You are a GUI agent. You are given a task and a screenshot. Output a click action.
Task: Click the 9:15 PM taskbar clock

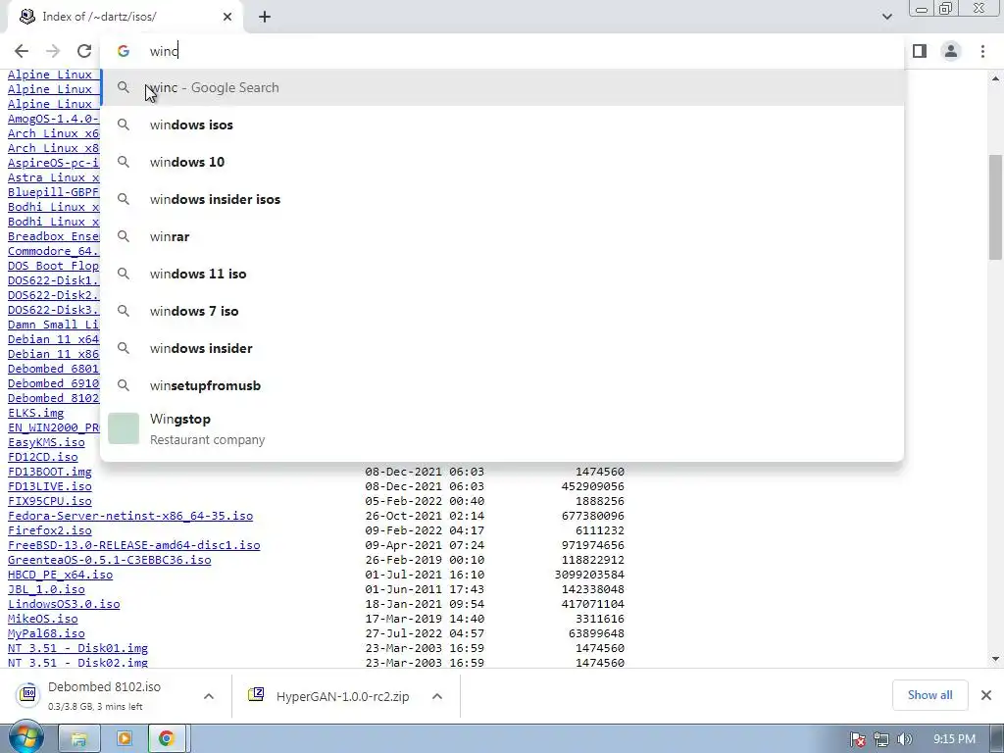954,739
